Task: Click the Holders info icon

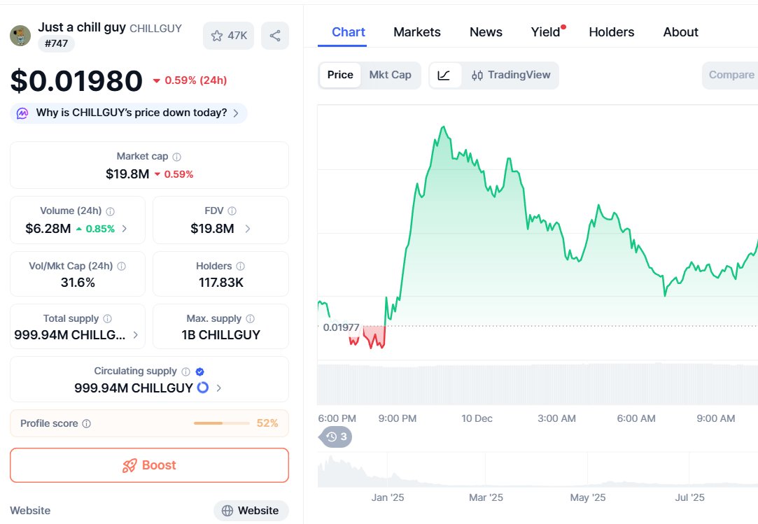Action: [241, 267]
